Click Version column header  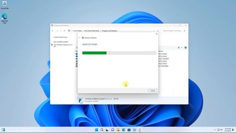click(x=161, y=51)
